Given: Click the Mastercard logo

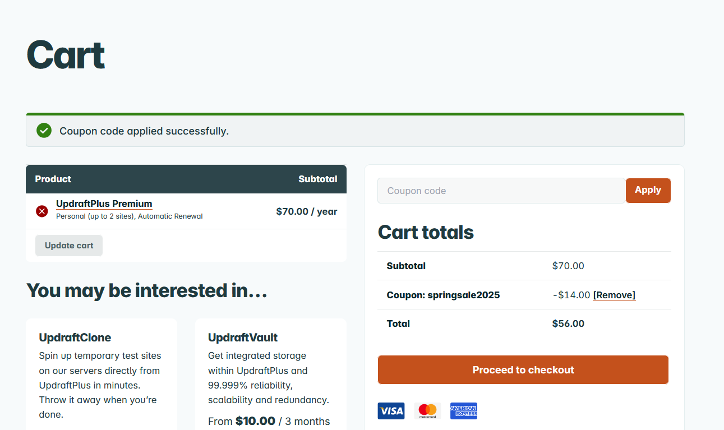Looking at the screenshot, I should (427, 411).
